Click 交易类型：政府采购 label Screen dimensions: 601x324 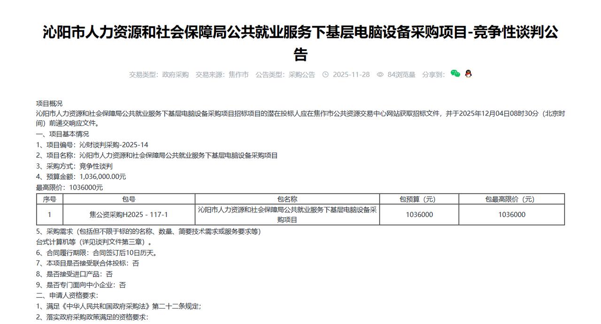(159, 74)
